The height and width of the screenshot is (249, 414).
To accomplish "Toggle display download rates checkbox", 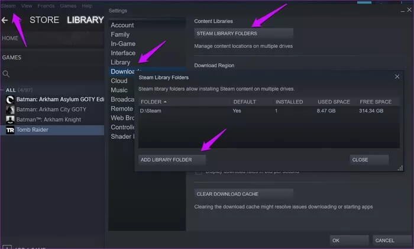I will pyautogui.click(x=198, y=173).
